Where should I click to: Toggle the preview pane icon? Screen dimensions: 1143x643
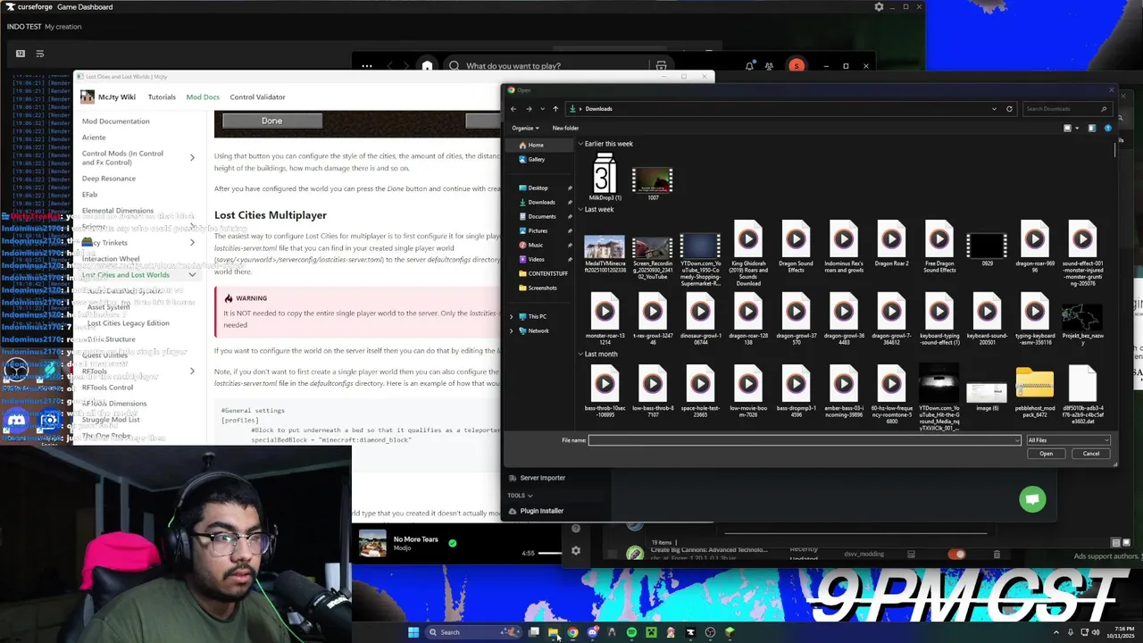click(x=1091, y=128)
